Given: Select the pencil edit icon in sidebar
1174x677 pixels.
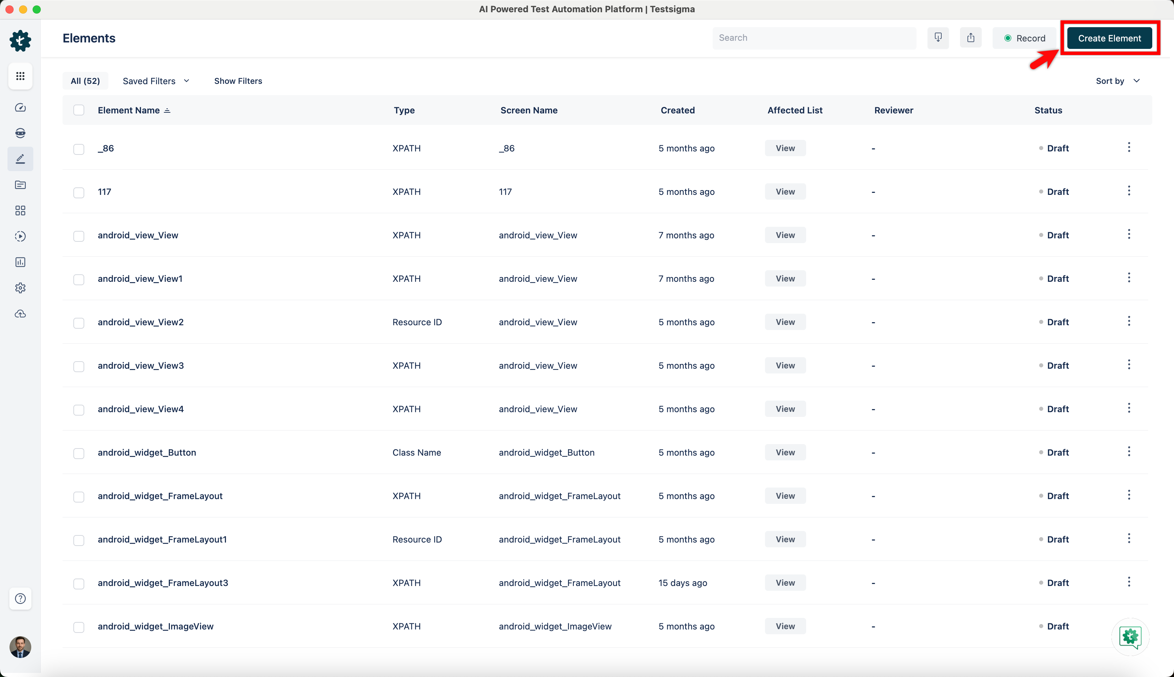Looking at the screenshot, I should [x=20, y=159].
